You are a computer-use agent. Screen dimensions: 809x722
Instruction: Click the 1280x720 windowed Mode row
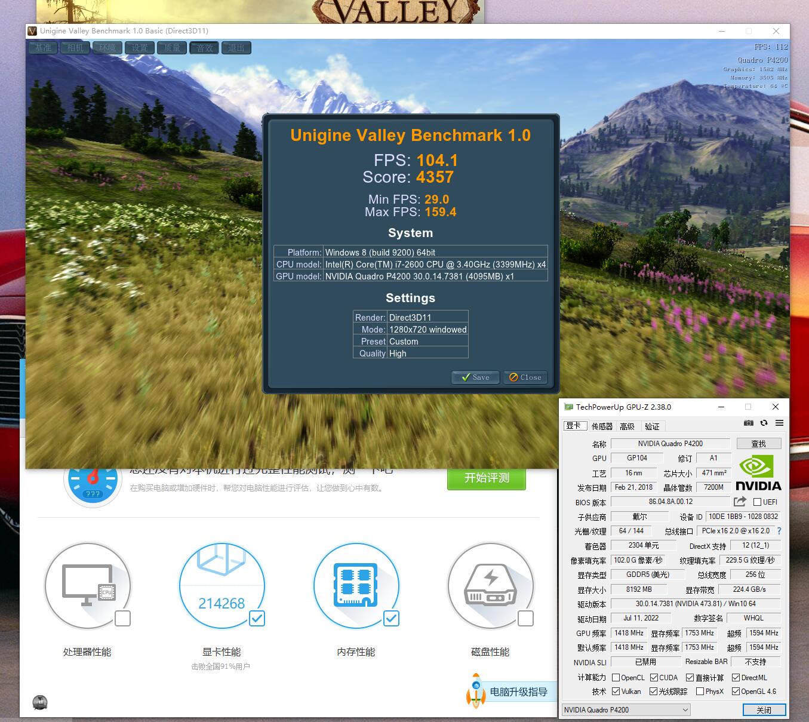411,329
